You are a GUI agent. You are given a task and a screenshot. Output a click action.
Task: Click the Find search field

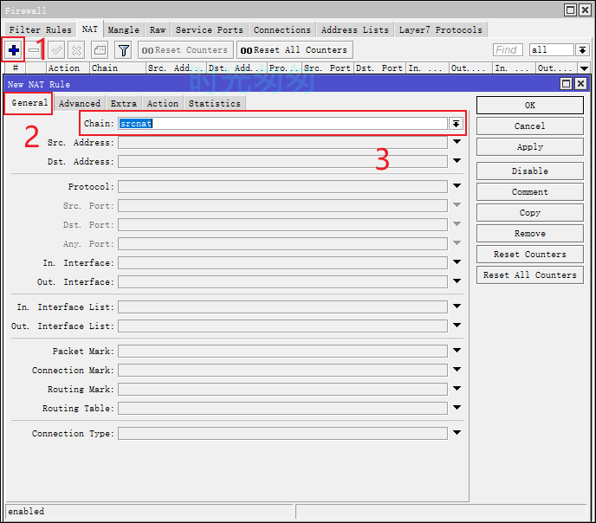pos(508,49)
